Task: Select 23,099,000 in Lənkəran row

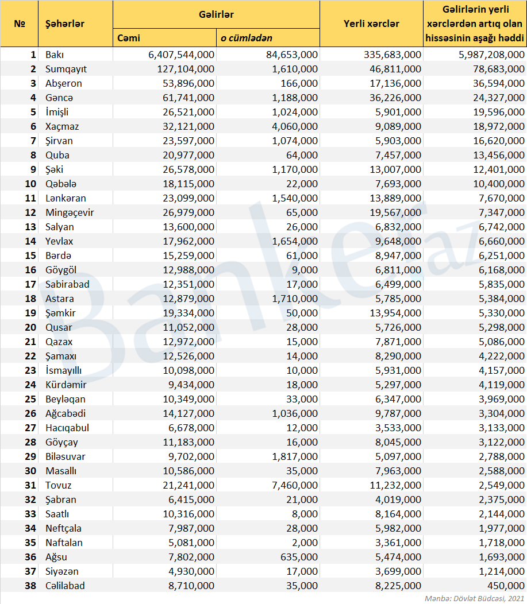Action: tap(188, 198)
